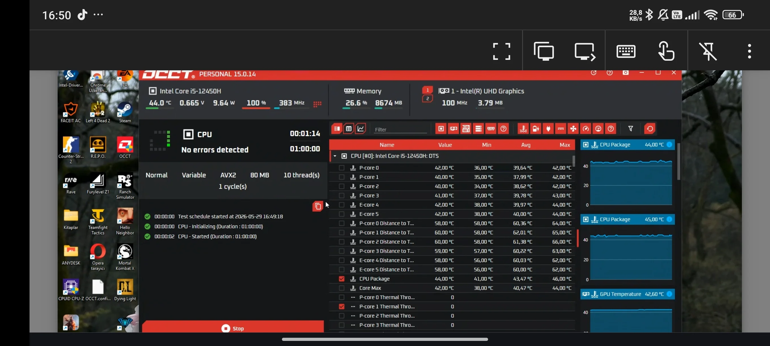This screenshot has width=770, height=346.
Task: Uncheck the CPU Package row checkbox
Action: pyautogui.click(x=341, y=279)
